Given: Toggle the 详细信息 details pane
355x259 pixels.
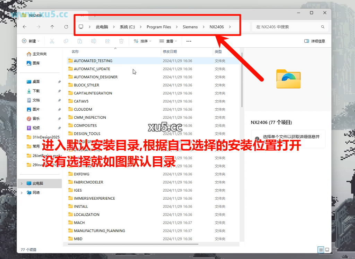Looking at the screenshot, I should (314, 41).
